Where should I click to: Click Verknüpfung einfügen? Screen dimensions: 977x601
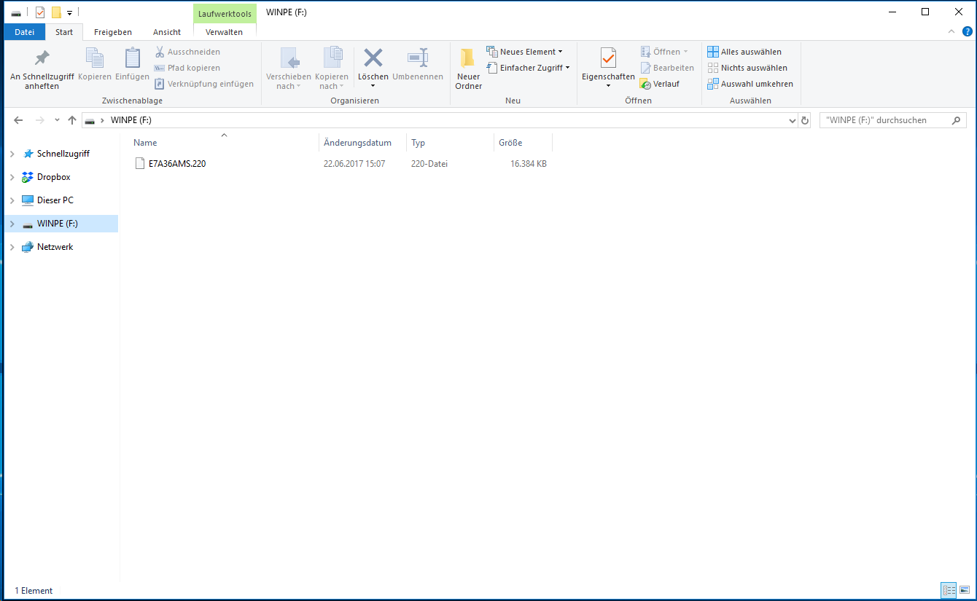point(204,84)
